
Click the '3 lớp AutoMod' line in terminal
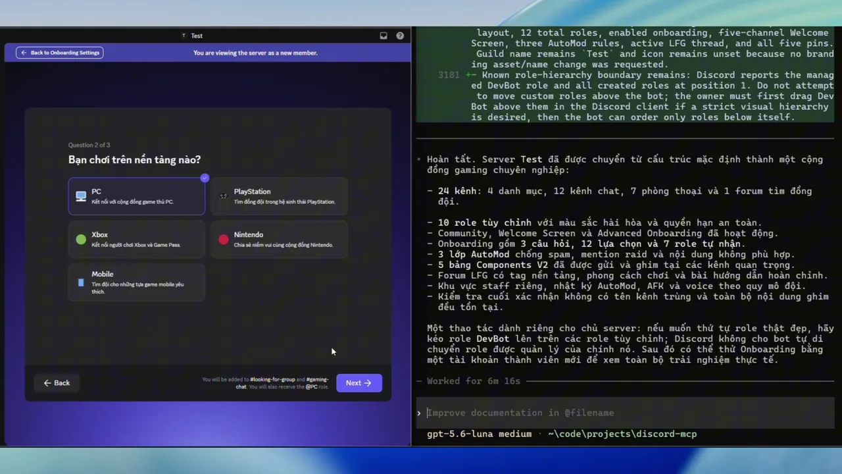point(611,254)
